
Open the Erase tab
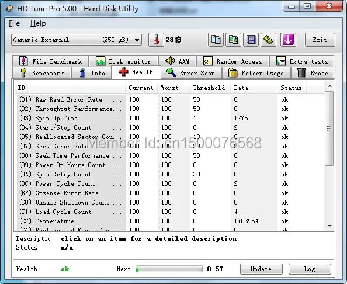coord(313,73)
